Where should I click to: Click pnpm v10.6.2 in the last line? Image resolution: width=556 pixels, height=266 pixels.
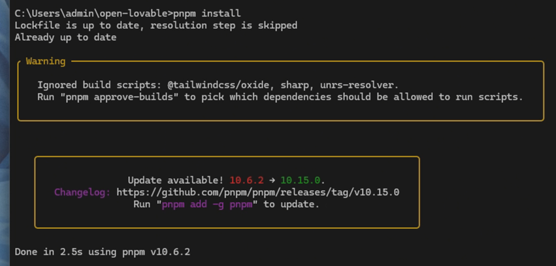[156, 252]
